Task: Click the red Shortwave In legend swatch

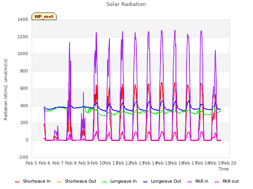Action: pos(17,182)
